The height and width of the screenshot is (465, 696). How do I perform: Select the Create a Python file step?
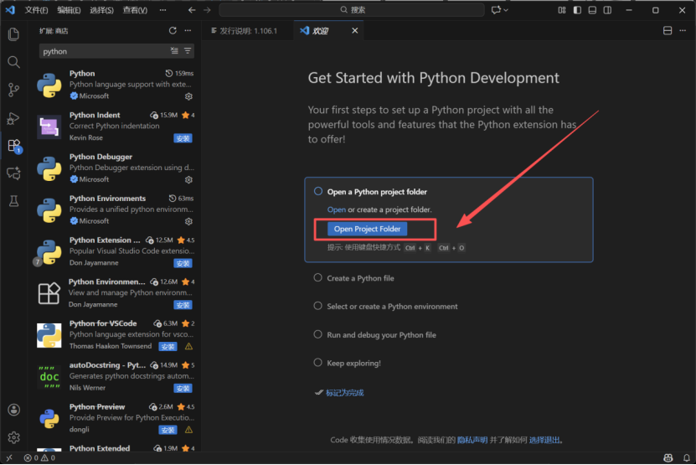point(360,278)
